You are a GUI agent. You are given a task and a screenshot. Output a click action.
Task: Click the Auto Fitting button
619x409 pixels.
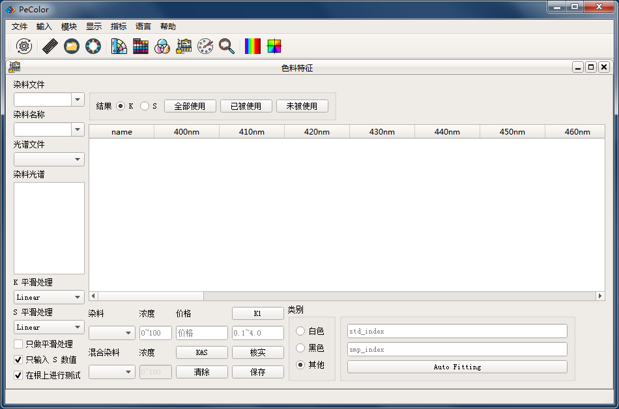coord(457,366)
